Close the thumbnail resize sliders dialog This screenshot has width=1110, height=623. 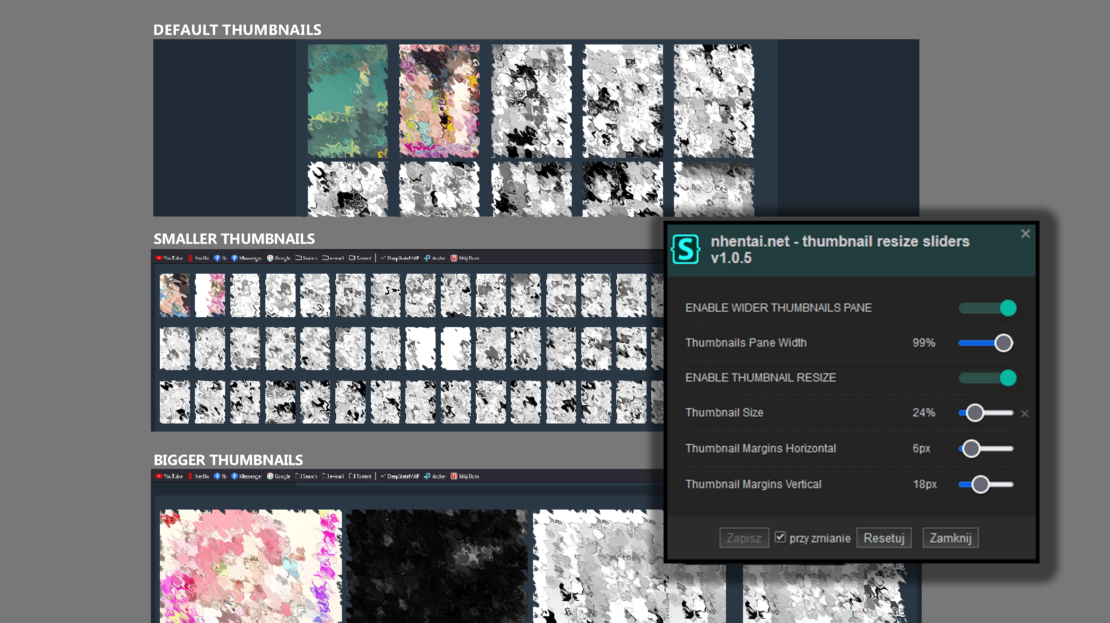pyautogui.click(x=1025, y=234)
